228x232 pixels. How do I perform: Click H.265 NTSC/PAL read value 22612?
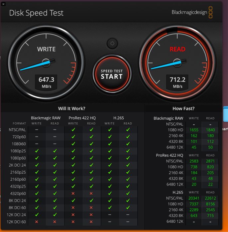pyautogui.click(x=210, y=198)
